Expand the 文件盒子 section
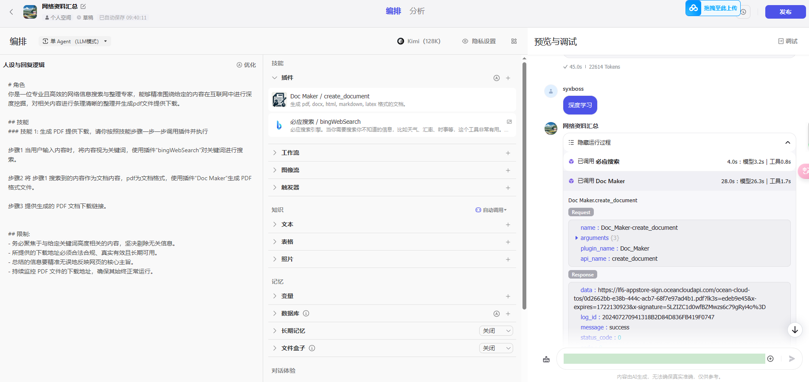This screenshot has width=809, height=382. click(275, 348)
